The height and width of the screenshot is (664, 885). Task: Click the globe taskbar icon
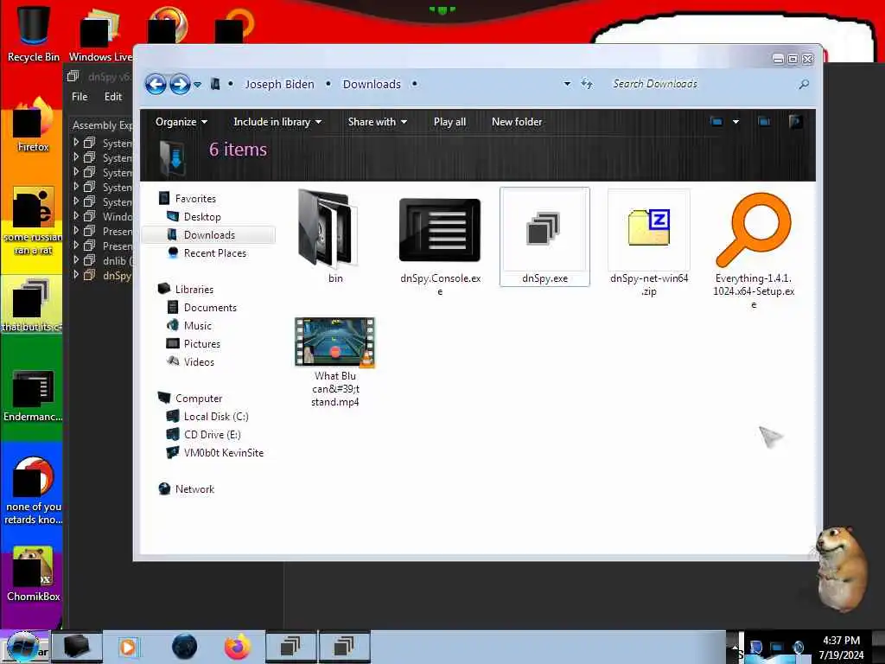pyautogui.click(x=184, y=647)
